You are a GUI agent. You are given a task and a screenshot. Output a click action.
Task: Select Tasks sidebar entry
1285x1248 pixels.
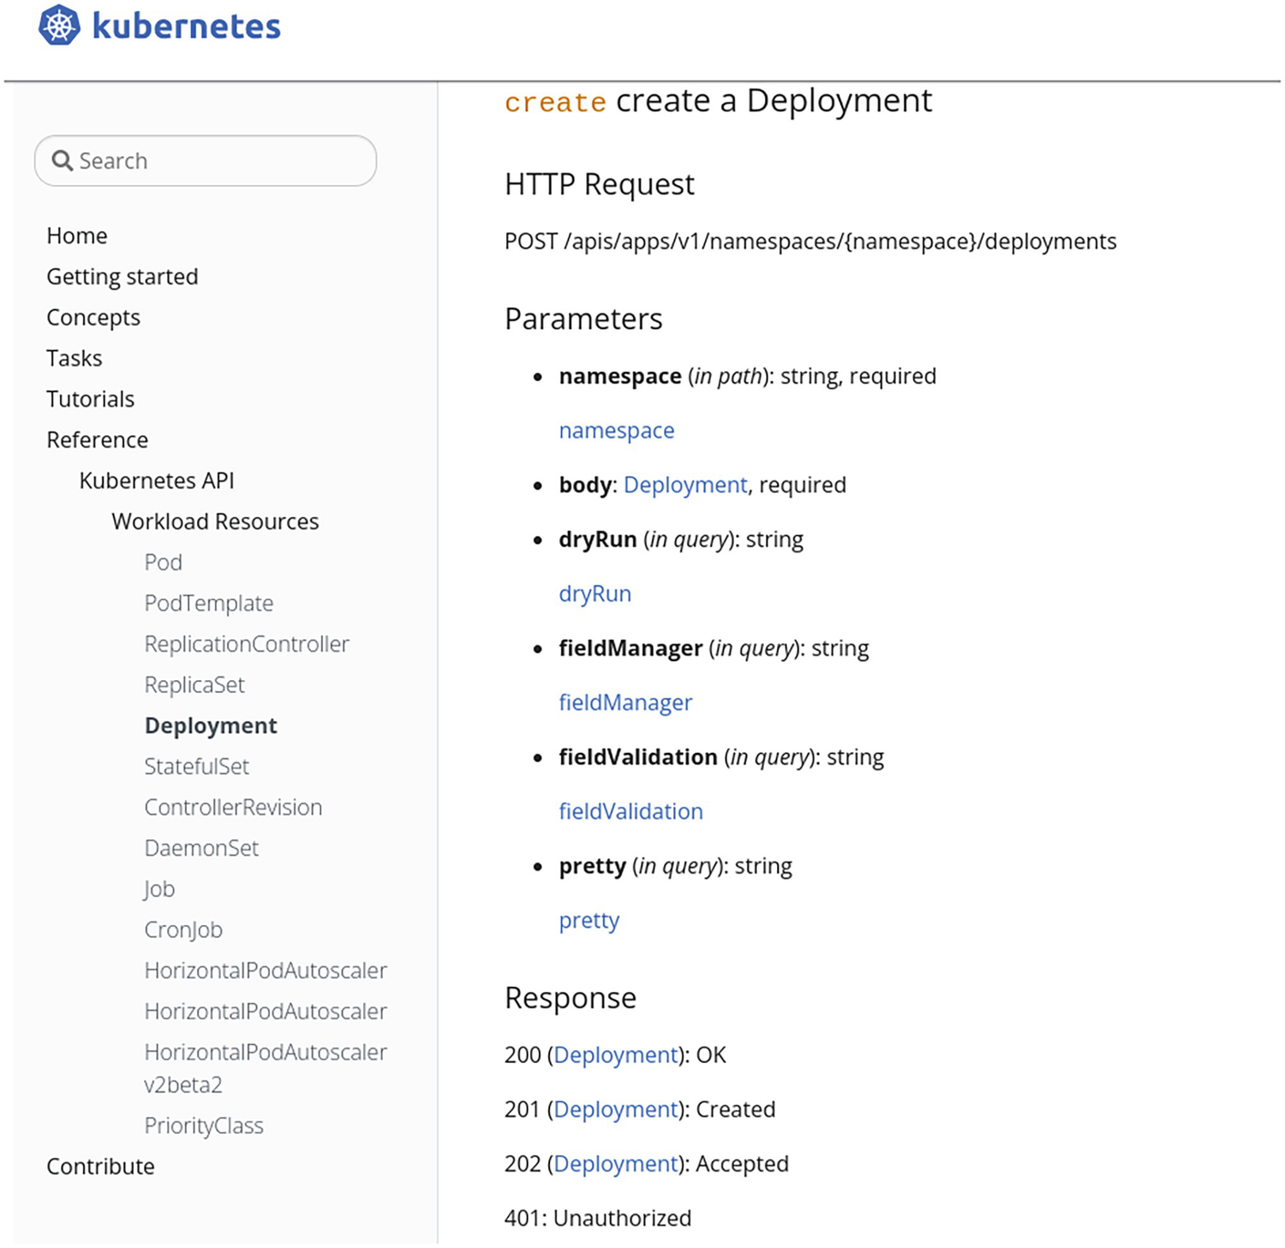coord(75,358)
